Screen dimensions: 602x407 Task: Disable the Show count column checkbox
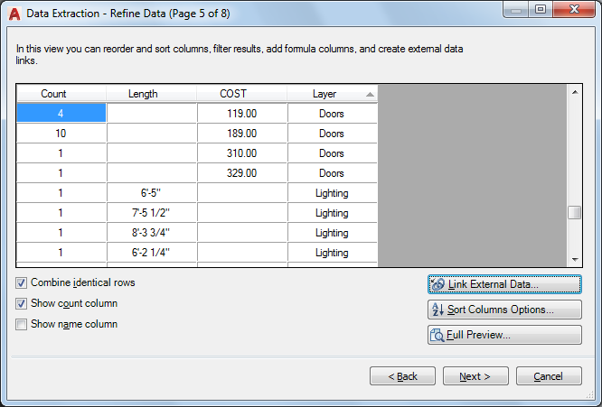tap(22, 303)
